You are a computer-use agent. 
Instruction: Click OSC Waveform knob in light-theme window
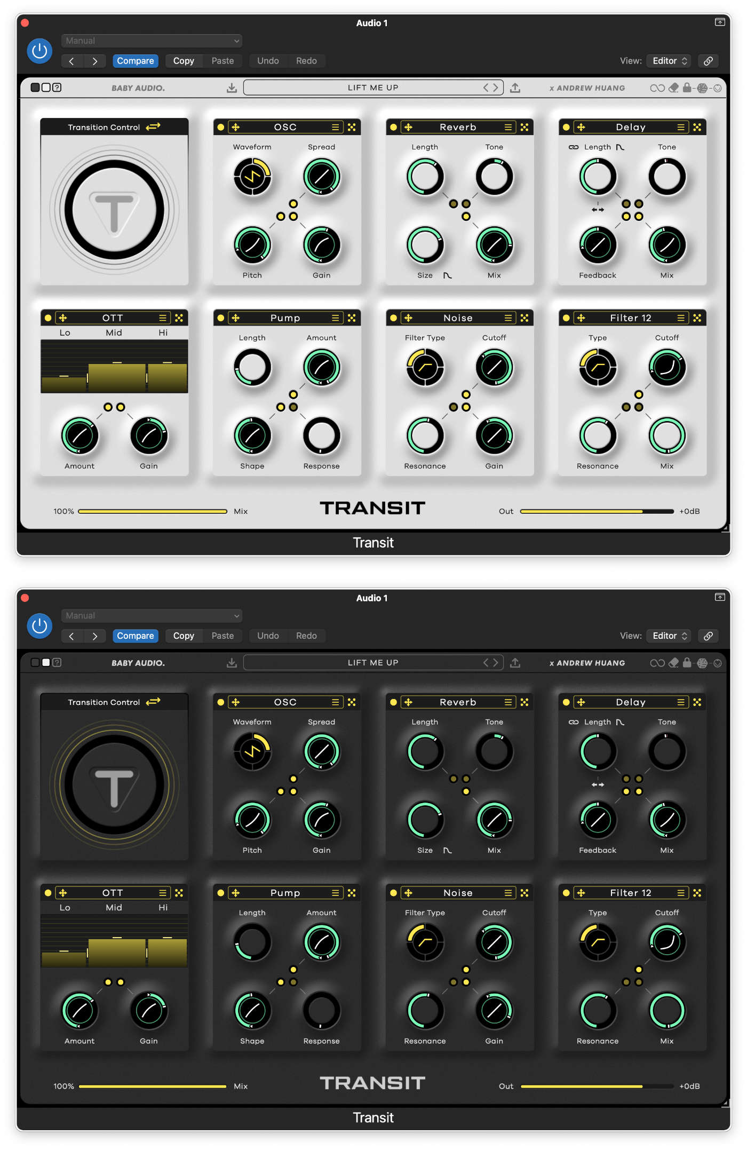[x=252, y=177]
